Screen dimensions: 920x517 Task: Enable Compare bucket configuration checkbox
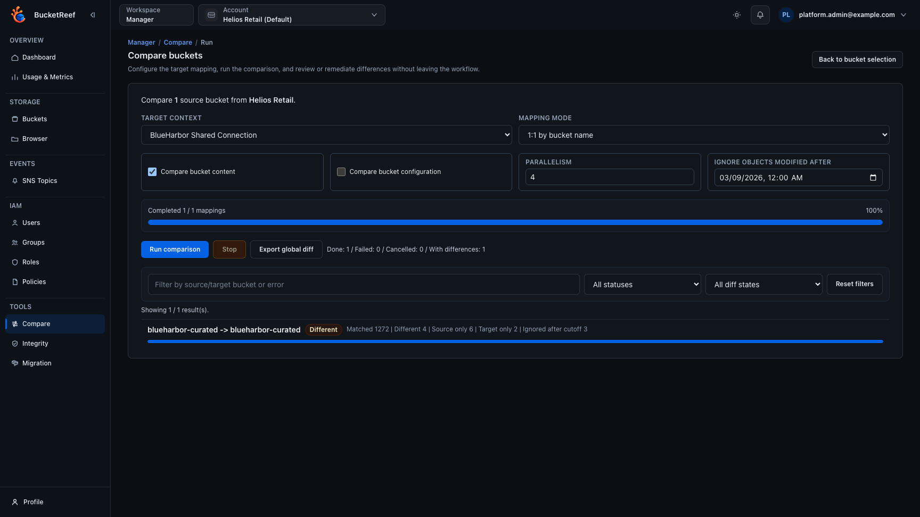tap(341, 172)
